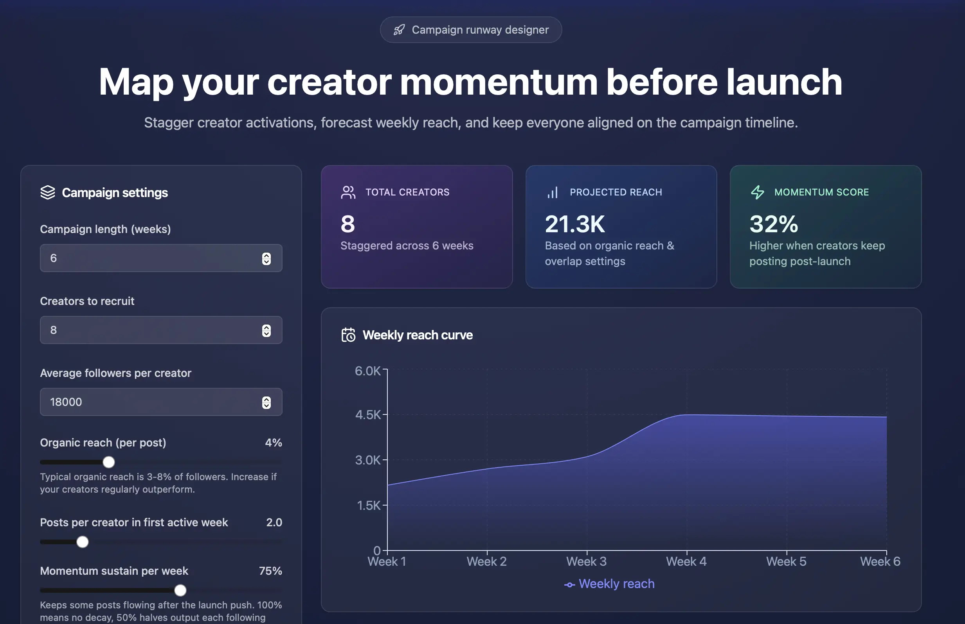Select the Posts per creator slider handle
965x624 pixels.
tap(82, 542)
